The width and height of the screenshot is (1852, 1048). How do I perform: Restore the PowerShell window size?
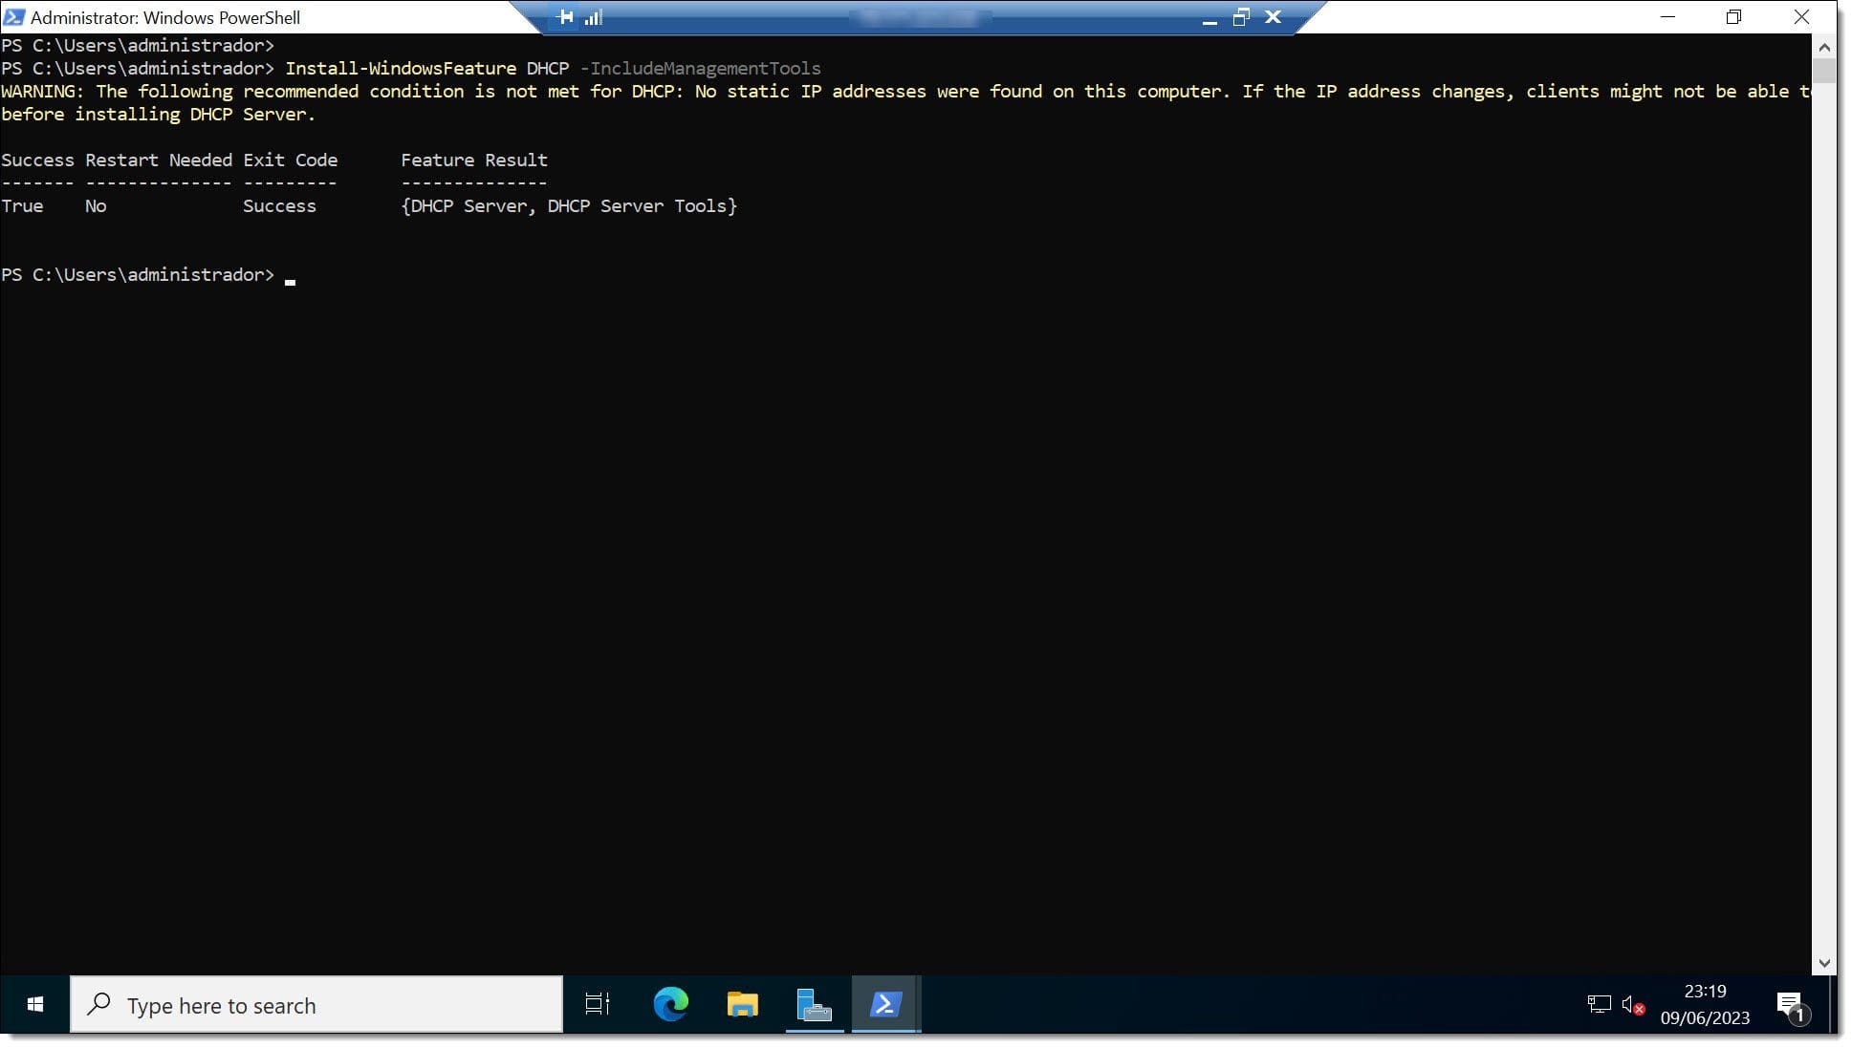(x=1240, y=16)
